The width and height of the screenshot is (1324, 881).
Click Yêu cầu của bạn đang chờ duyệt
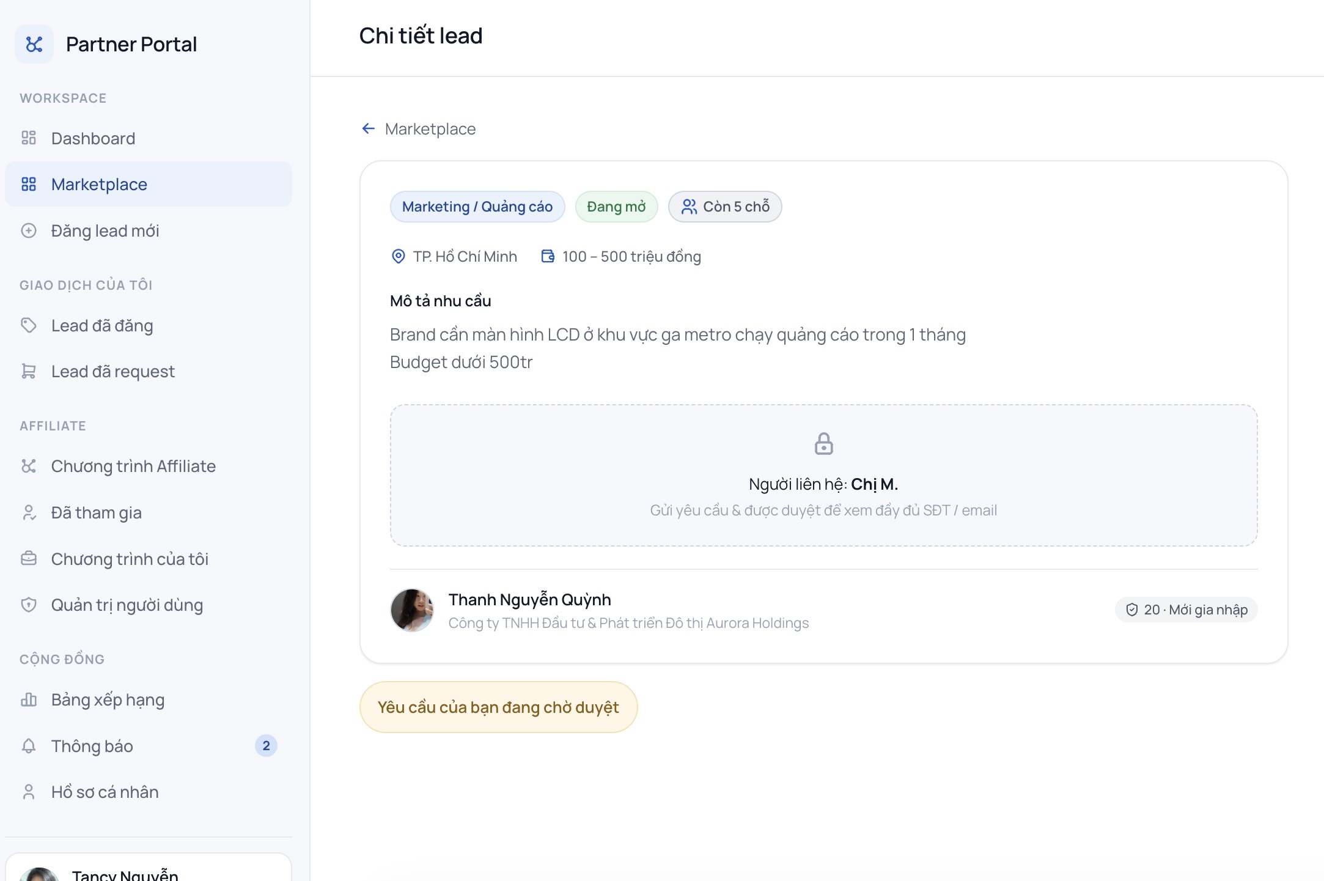498,707
